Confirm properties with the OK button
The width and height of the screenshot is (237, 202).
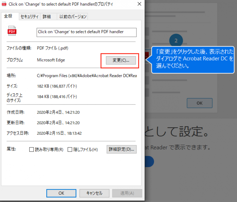point(61,193)
